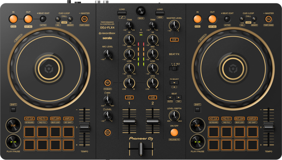The image size is (282, 160).
Task: Toggle the SMART CFX button
Action: point(108,83)
